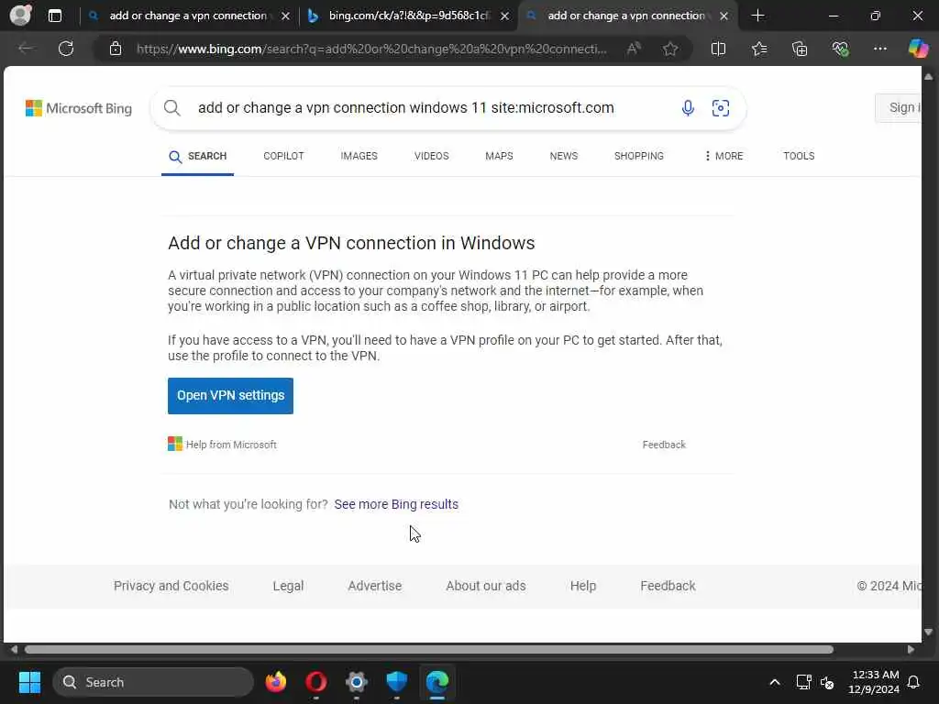
Task: Click the Edge icon in taskbar
Action: pos(437,682)
